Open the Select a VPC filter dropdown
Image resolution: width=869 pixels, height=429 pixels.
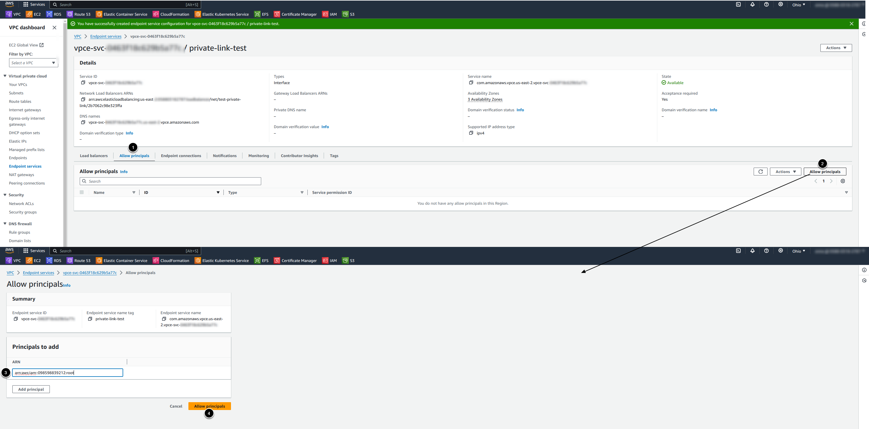(33, 63)
